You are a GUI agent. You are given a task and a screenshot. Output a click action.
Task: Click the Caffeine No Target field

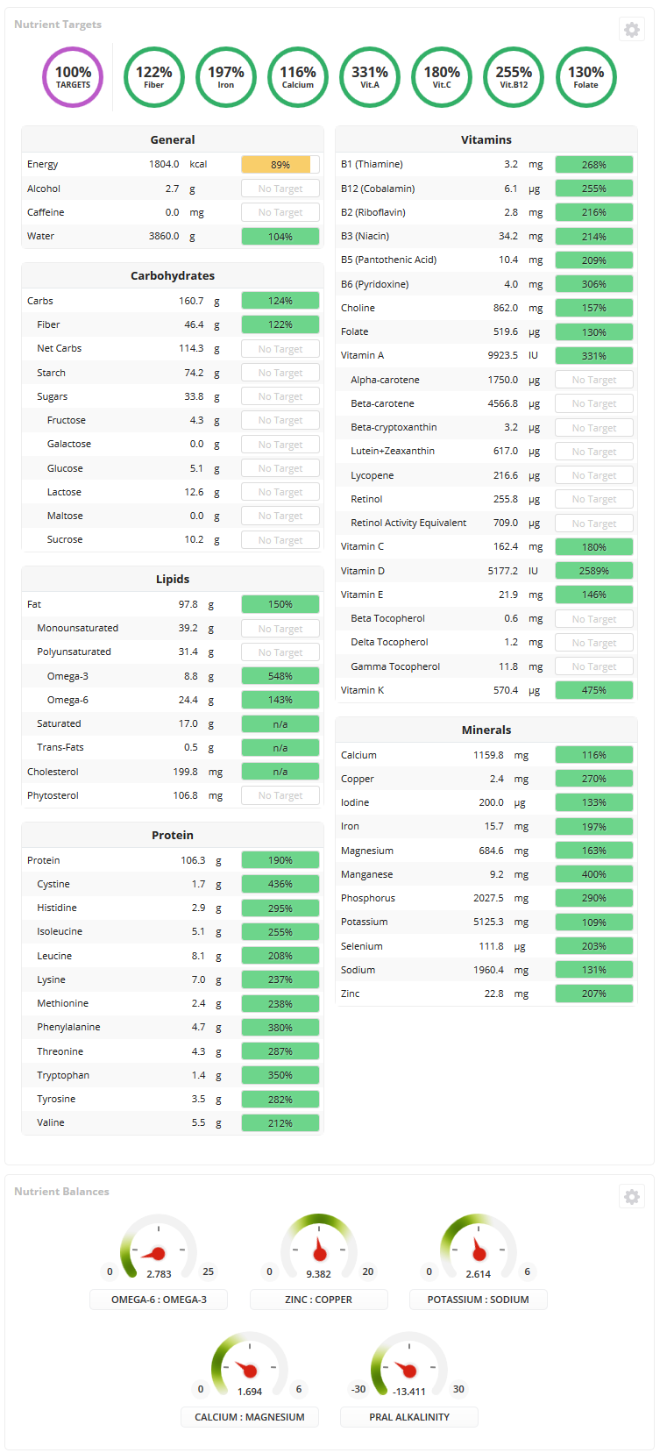click(x=280, y=212)
